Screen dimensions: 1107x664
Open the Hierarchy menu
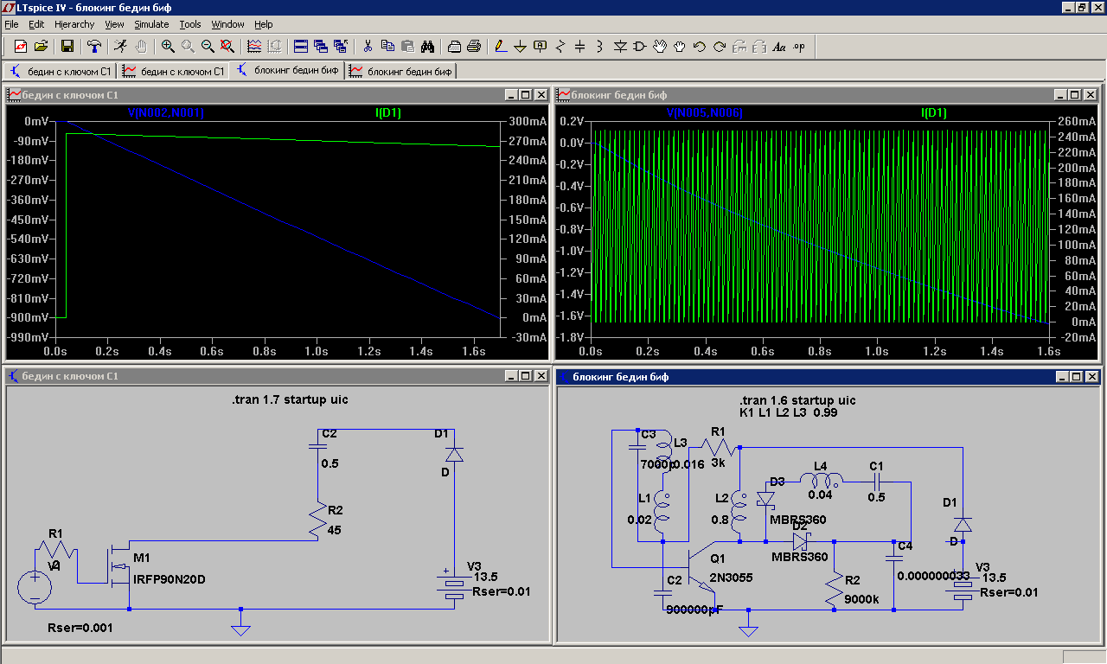[74, 24]
